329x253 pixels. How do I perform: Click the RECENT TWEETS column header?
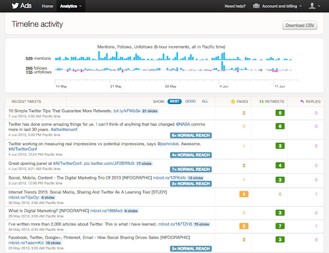[x=26, y=102]
